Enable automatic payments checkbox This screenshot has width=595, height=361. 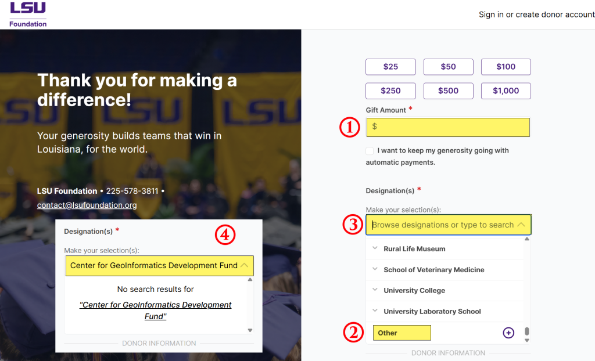pyautogui.click(x=370, y=151)
